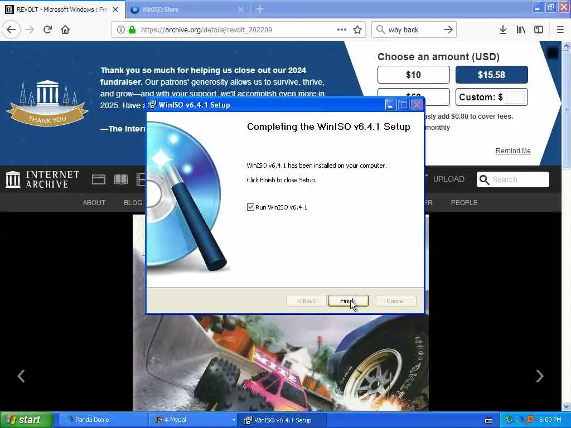The width and height of the screenshot is (571, 428).
Task: Click the Revolt game cover image
Action: (280, 362)
